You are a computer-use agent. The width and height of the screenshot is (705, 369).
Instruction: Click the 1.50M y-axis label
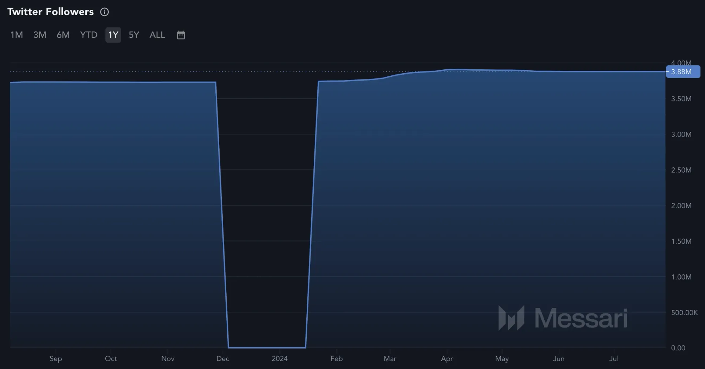pos(681,241)
